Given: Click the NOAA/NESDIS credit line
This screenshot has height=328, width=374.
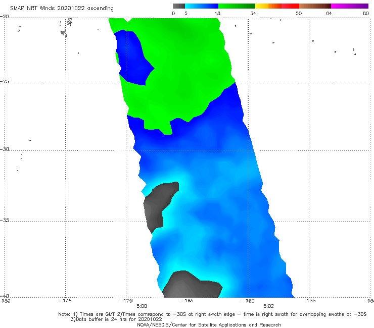Looking at the screenshot, I should [x=209, y=325].
